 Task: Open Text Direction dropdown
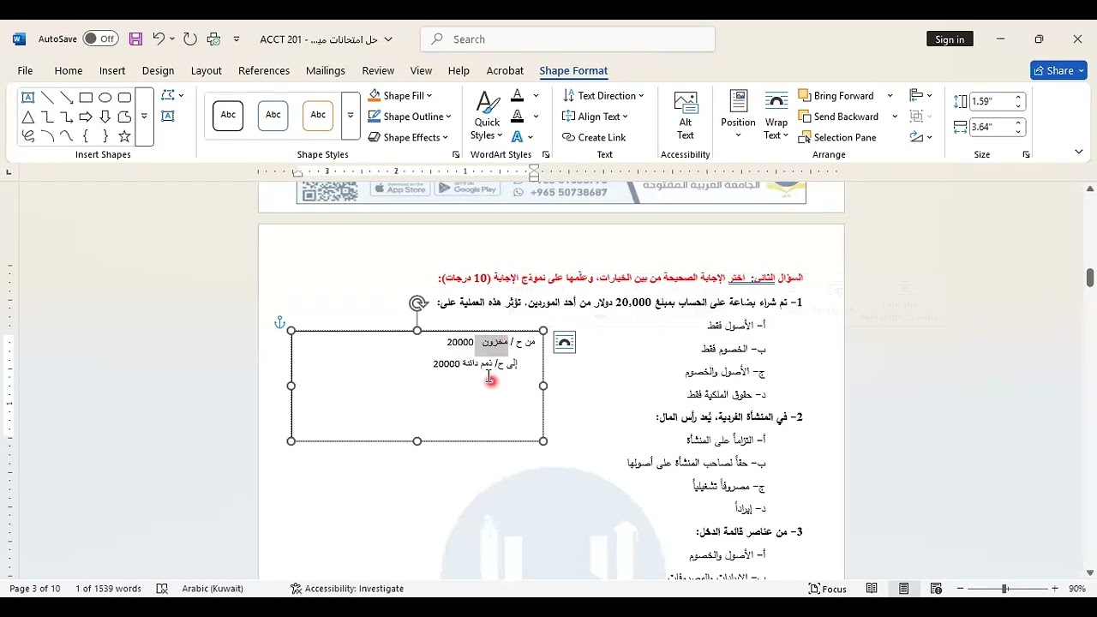603,96
